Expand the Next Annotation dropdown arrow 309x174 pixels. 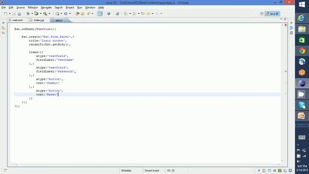coord(130,14)
